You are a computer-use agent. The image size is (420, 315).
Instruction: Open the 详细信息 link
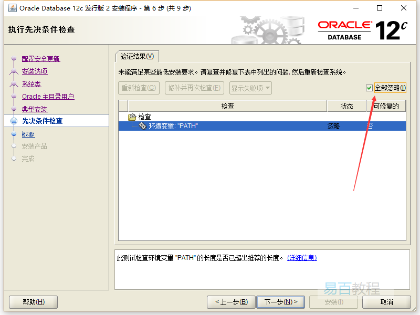tap(302, 258)
